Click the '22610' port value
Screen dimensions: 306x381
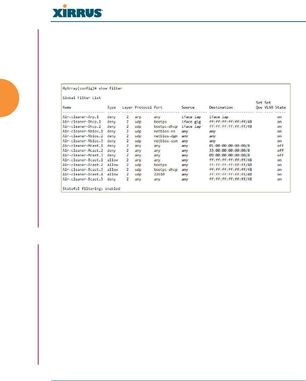(159, 174)
